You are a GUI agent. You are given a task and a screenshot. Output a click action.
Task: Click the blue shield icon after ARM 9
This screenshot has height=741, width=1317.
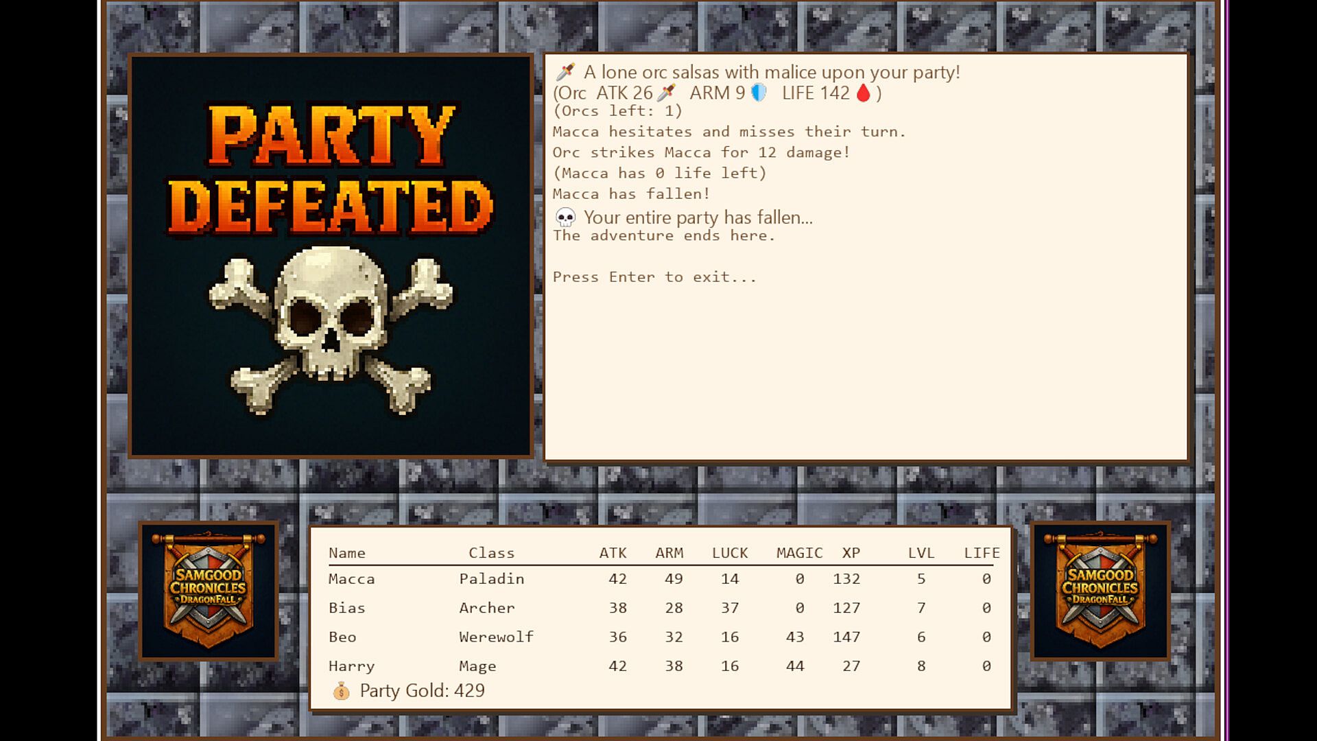759,93
